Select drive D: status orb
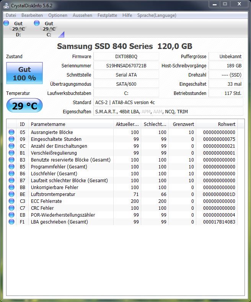 coord(7,23)
